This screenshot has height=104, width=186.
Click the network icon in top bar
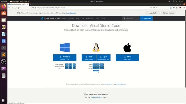pos(174,1)
